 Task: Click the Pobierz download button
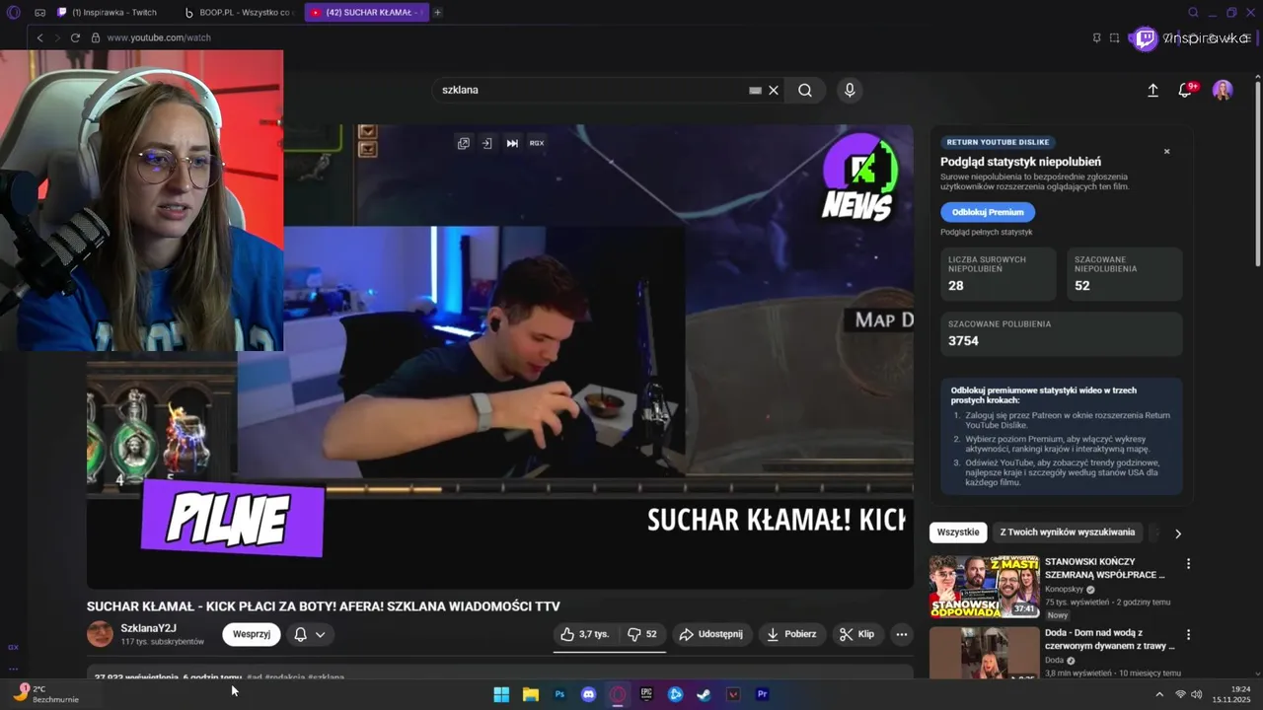[792, 634]
